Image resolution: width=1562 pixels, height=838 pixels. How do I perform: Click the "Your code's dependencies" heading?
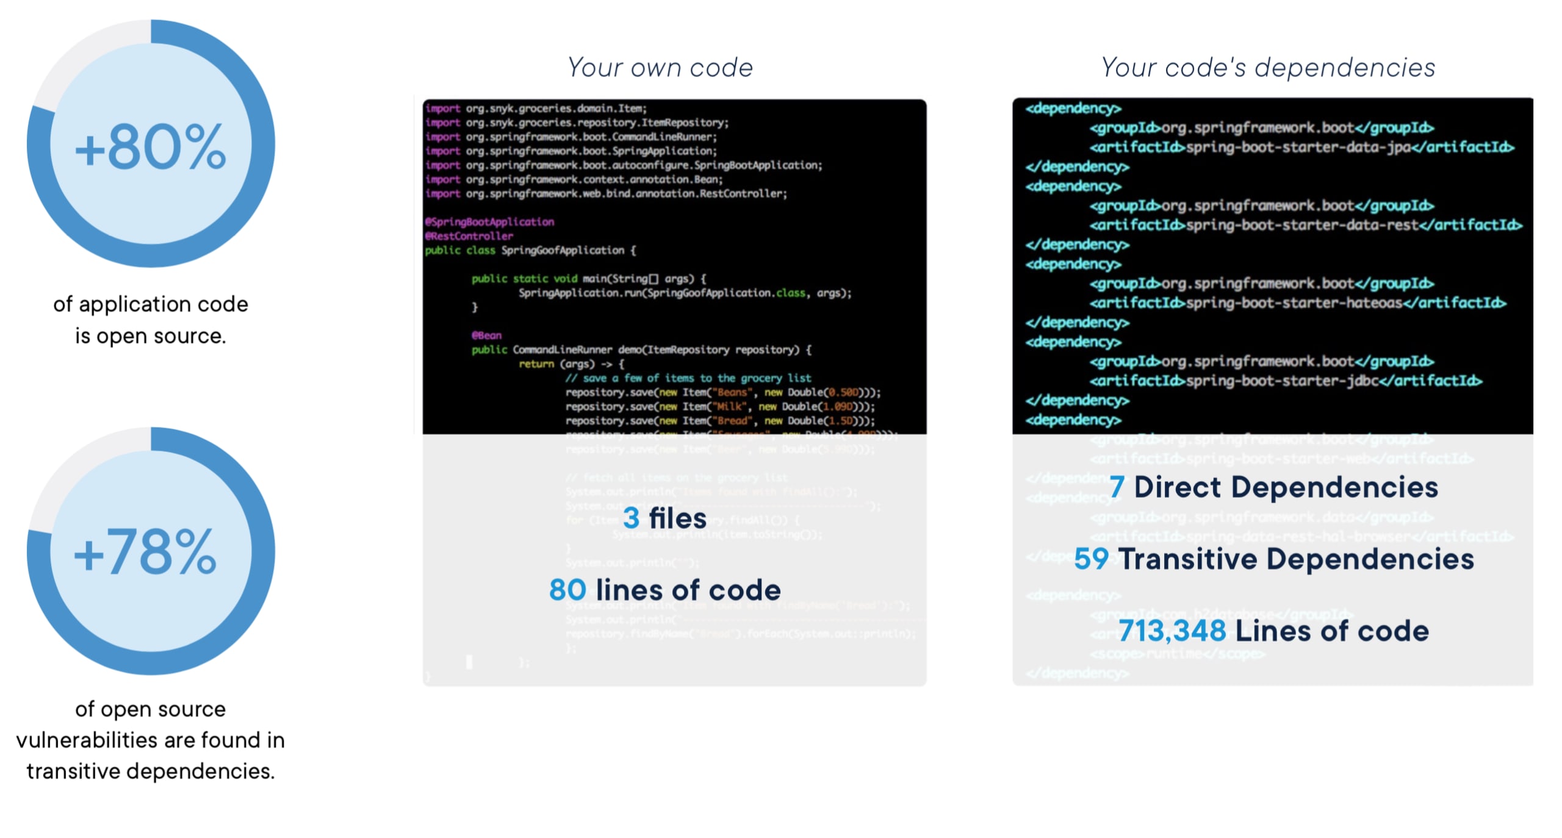(1268, 67)
